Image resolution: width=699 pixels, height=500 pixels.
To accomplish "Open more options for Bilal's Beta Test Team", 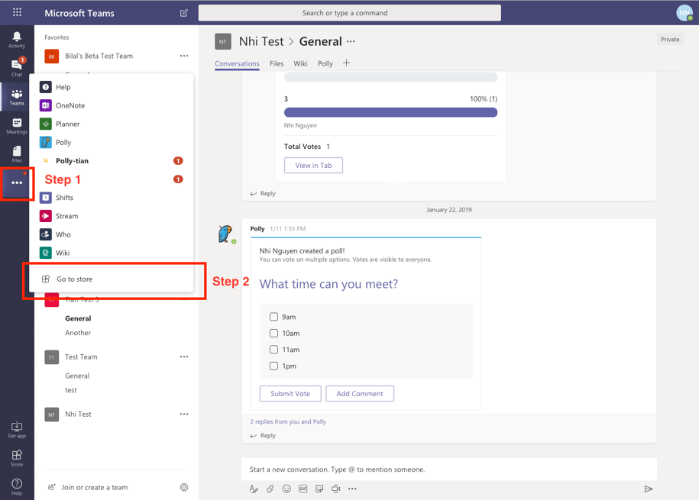I will click(x=184, y=56).
